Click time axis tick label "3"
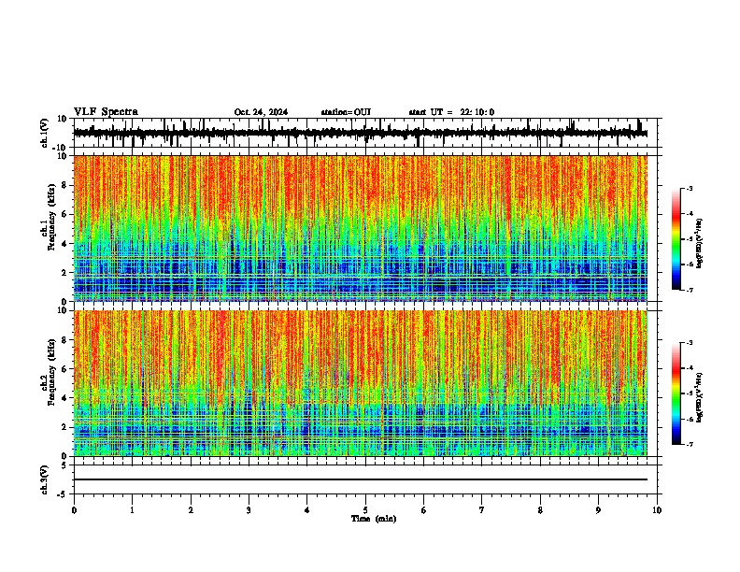Image resolution: width=740 pixels, height=572 pixels. 249,510
